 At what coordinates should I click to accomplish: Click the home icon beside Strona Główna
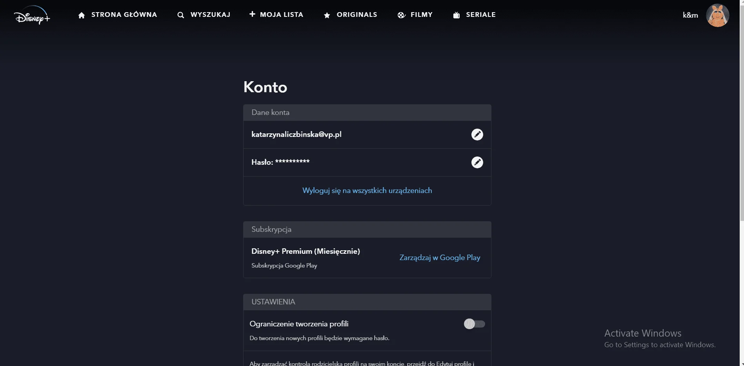point(82,15)
